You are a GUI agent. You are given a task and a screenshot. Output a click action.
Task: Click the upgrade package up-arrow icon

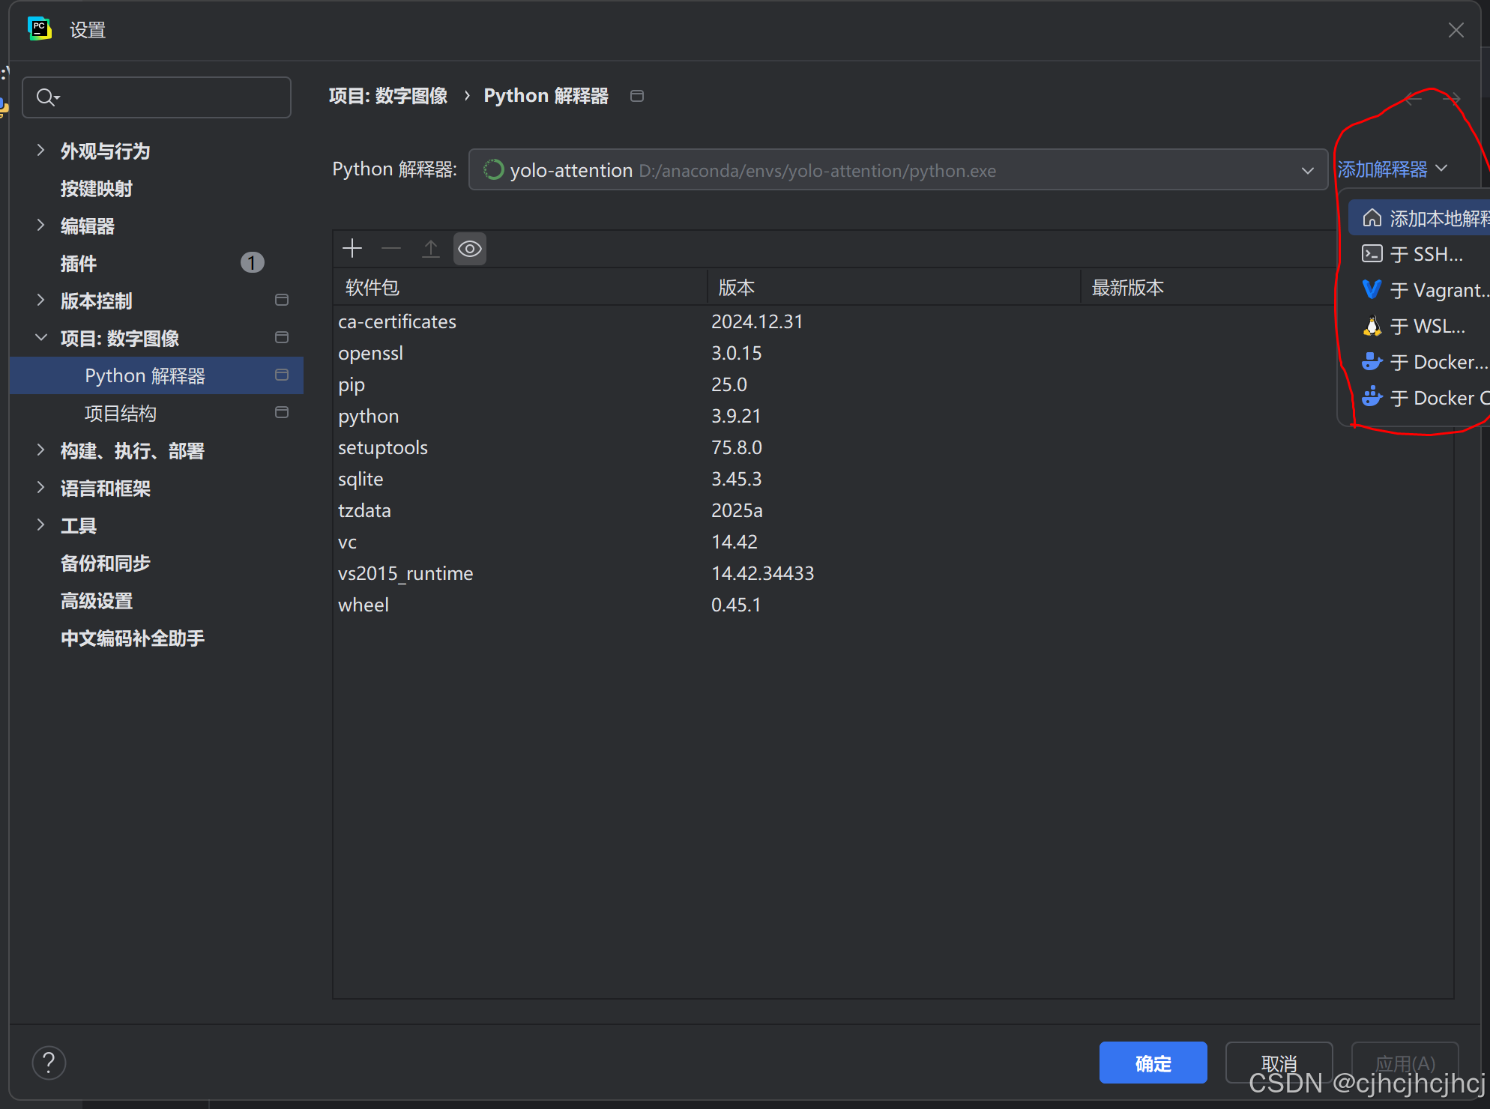pyautogui.click(x=431, y=249)
